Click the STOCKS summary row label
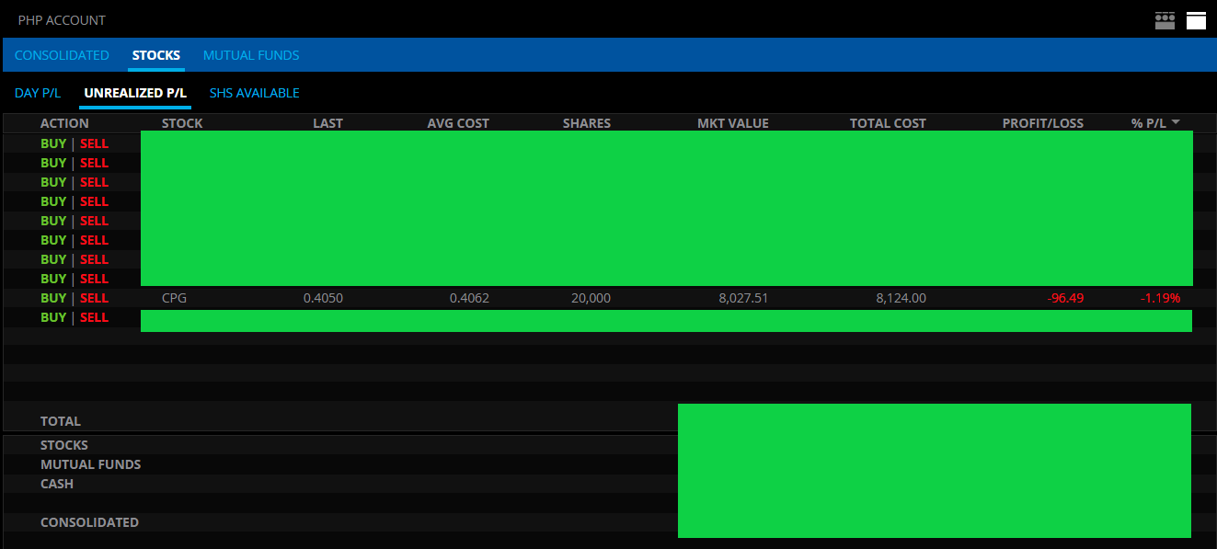 (x=64, y=445)
